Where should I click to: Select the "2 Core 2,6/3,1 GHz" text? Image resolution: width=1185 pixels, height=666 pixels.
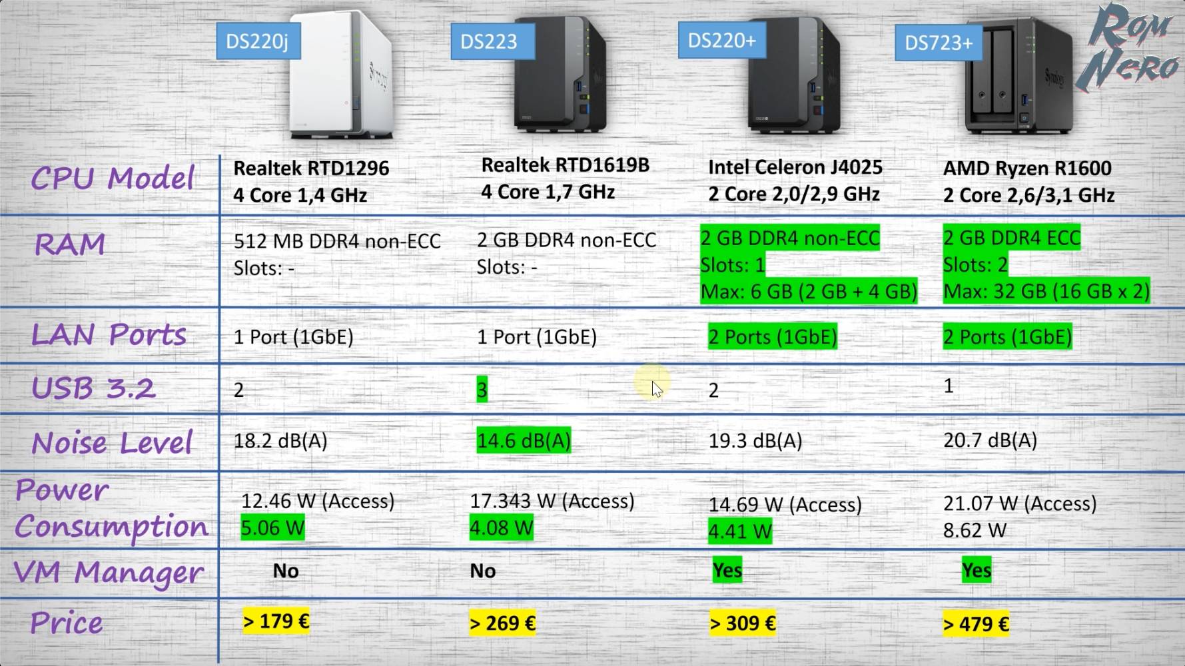click(x=1029, y=195)
